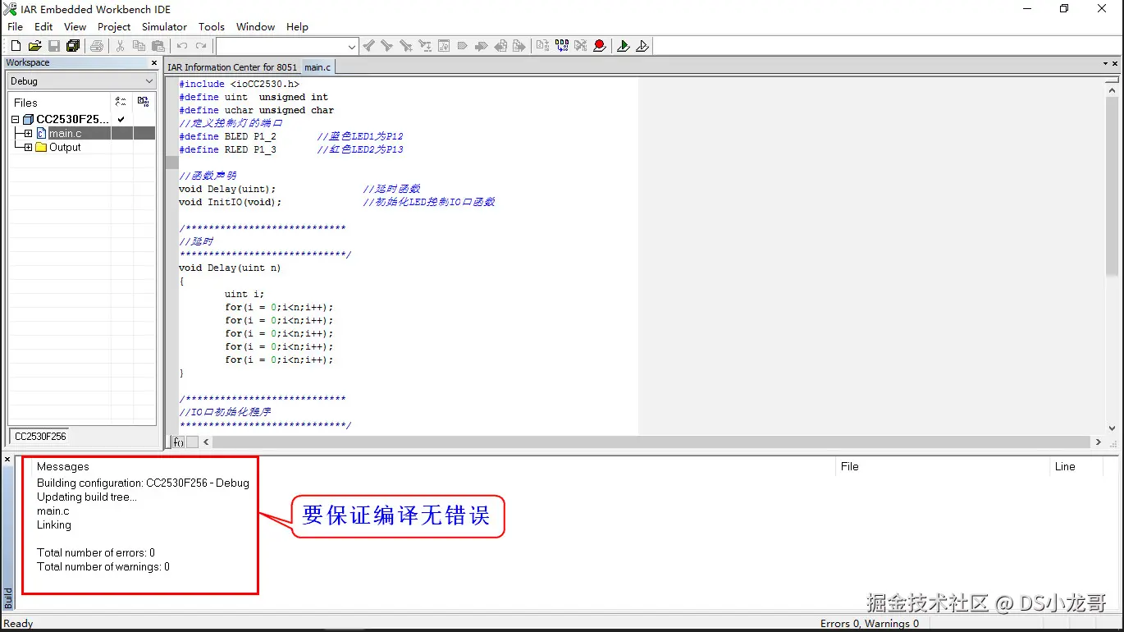Image resolution: width=1124 pixels, height=632 pixels.
Task: Navigate backward using toolbar icon
Action: [x=500, y=46]
